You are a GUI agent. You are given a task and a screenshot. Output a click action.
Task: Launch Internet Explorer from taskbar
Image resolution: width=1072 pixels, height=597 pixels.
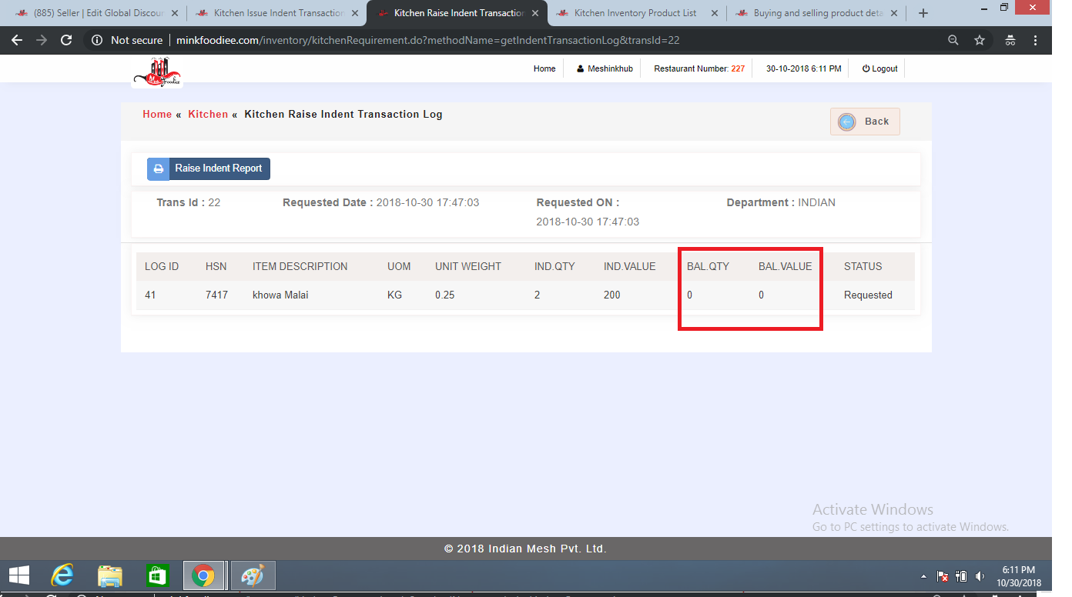[x=62, y=575]
